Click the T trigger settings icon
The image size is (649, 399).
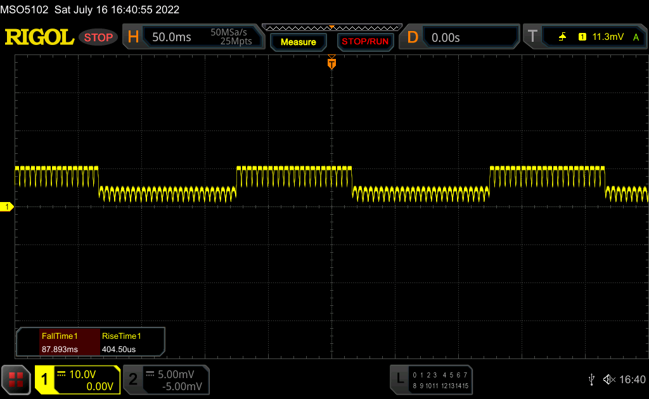[x=532, y=37]
